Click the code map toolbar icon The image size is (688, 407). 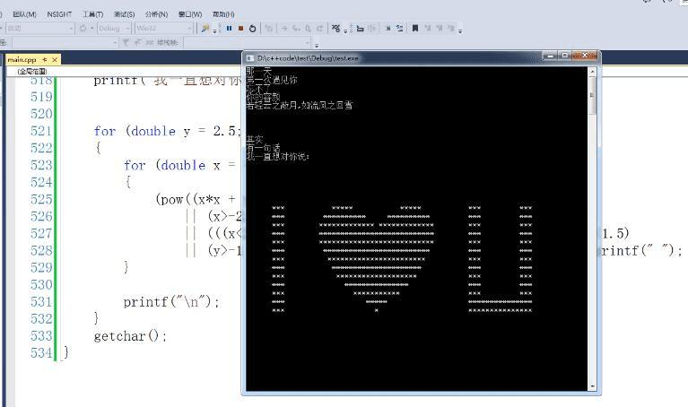click(x=335, y=29)
